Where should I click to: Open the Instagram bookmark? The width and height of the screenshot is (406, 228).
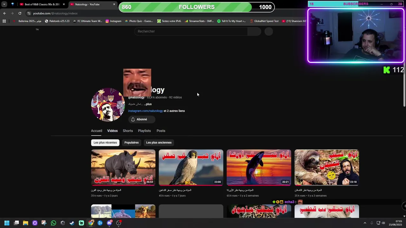coord(114,21)
